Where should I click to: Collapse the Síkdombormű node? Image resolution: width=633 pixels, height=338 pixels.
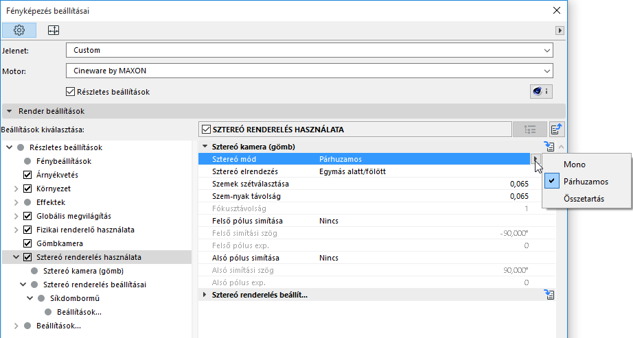(30, 298)
